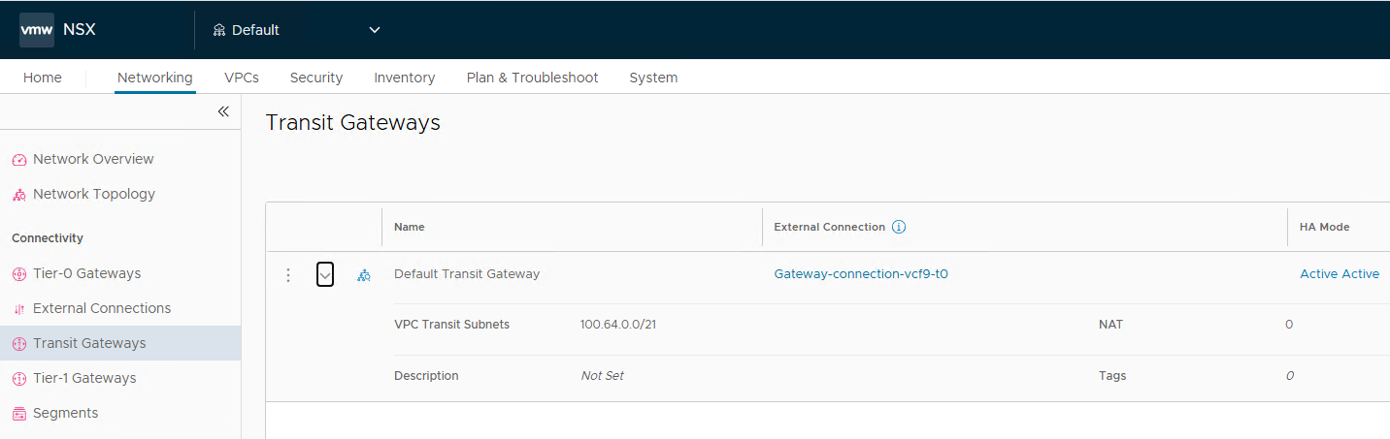1390x439 pixels.
Task: Click the Network Overview icon
Action: point(19,160)
